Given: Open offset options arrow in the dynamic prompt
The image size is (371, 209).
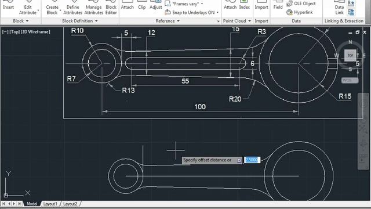Looking at the screenshot, I should [239, 160].
